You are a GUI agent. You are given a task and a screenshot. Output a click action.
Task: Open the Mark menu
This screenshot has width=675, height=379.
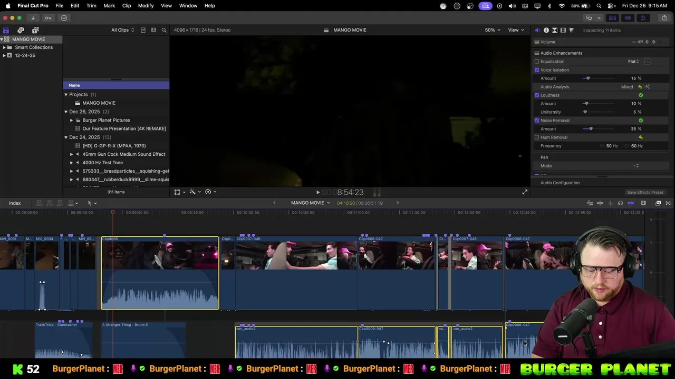click(109, 6)
